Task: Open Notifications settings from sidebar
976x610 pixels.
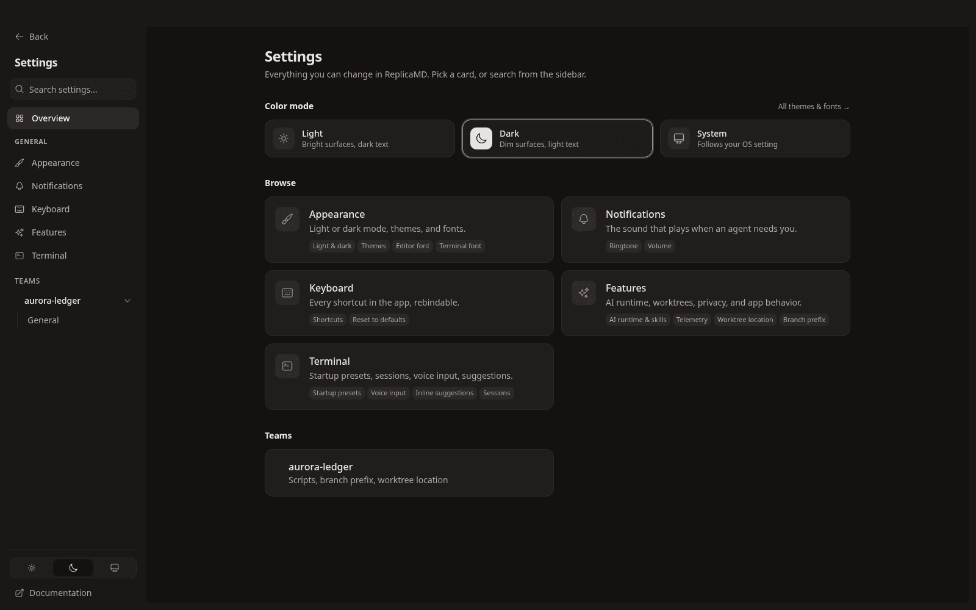Action: (73, 186)
